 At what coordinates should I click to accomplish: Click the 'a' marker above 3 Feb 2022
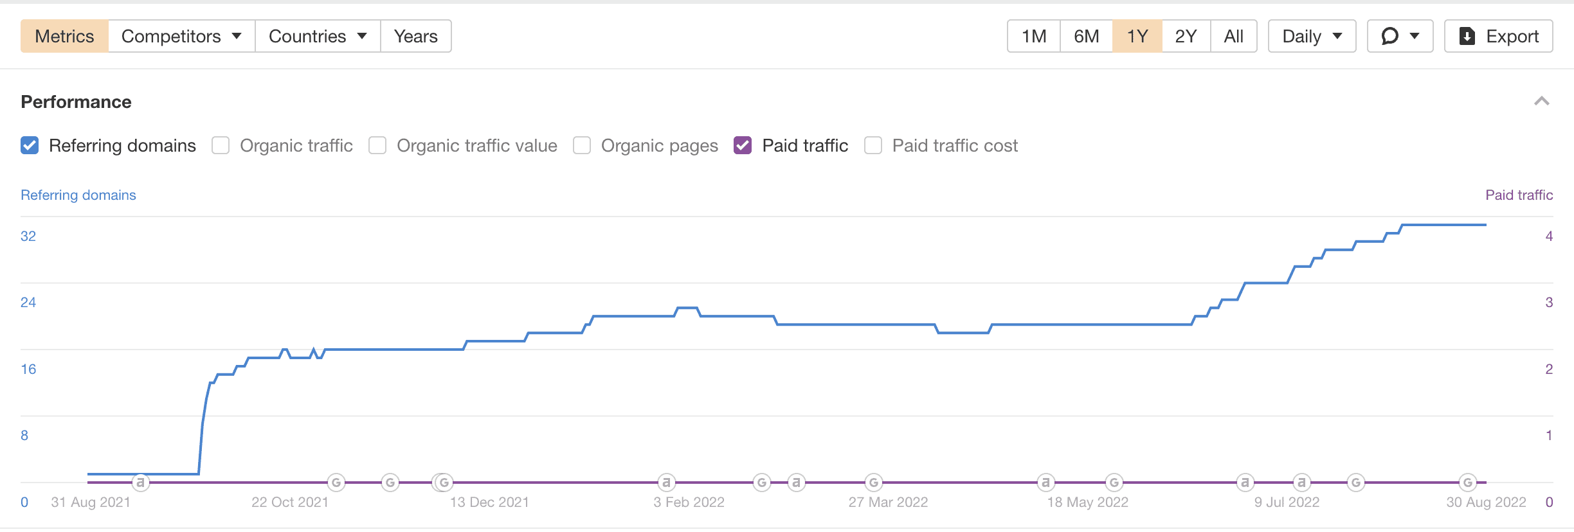667,482
